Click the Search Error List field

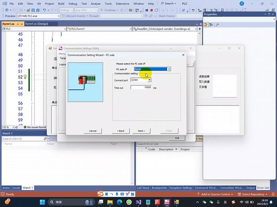pos(169,144)
